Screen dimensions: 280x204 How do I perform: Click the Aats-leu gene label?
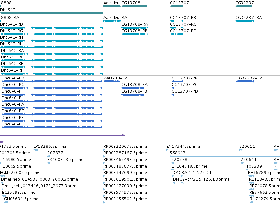point(111,3)
